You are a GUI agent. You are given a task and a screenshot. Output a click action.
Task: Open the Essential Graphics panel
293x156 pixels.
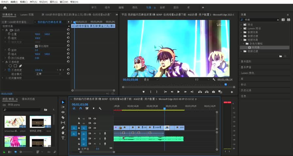246,61
